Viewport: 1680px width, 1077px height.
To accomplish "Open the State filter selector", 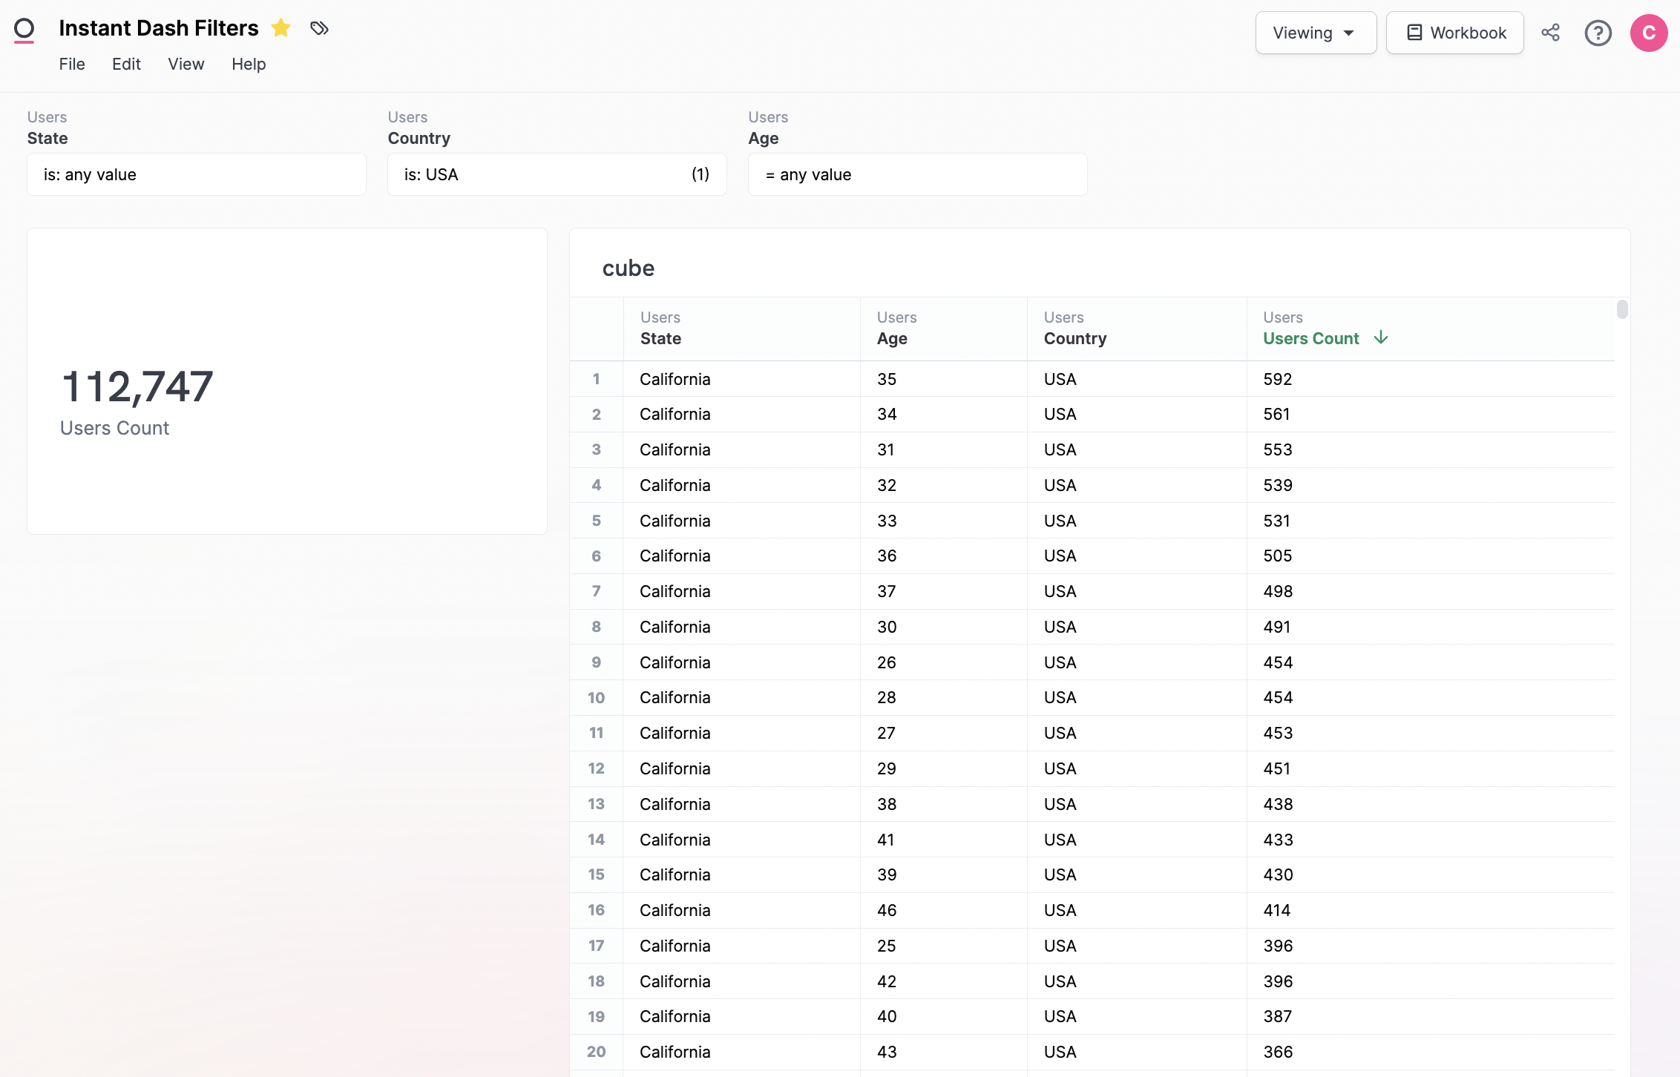I will click(x=197, y=175).
